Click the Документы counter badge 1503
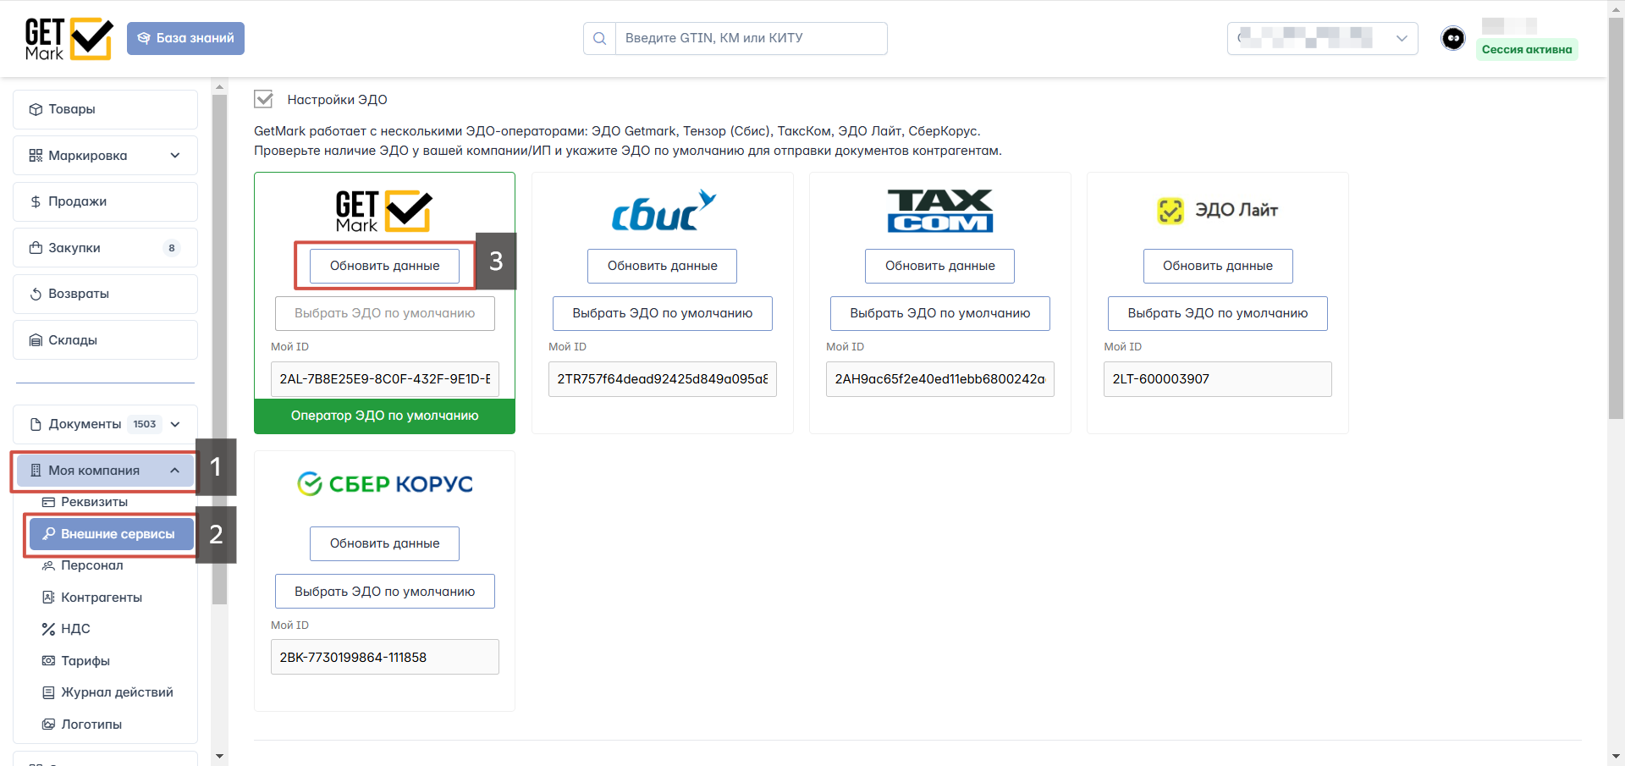This screenshot has width=1625, height=766. (145, 424)
